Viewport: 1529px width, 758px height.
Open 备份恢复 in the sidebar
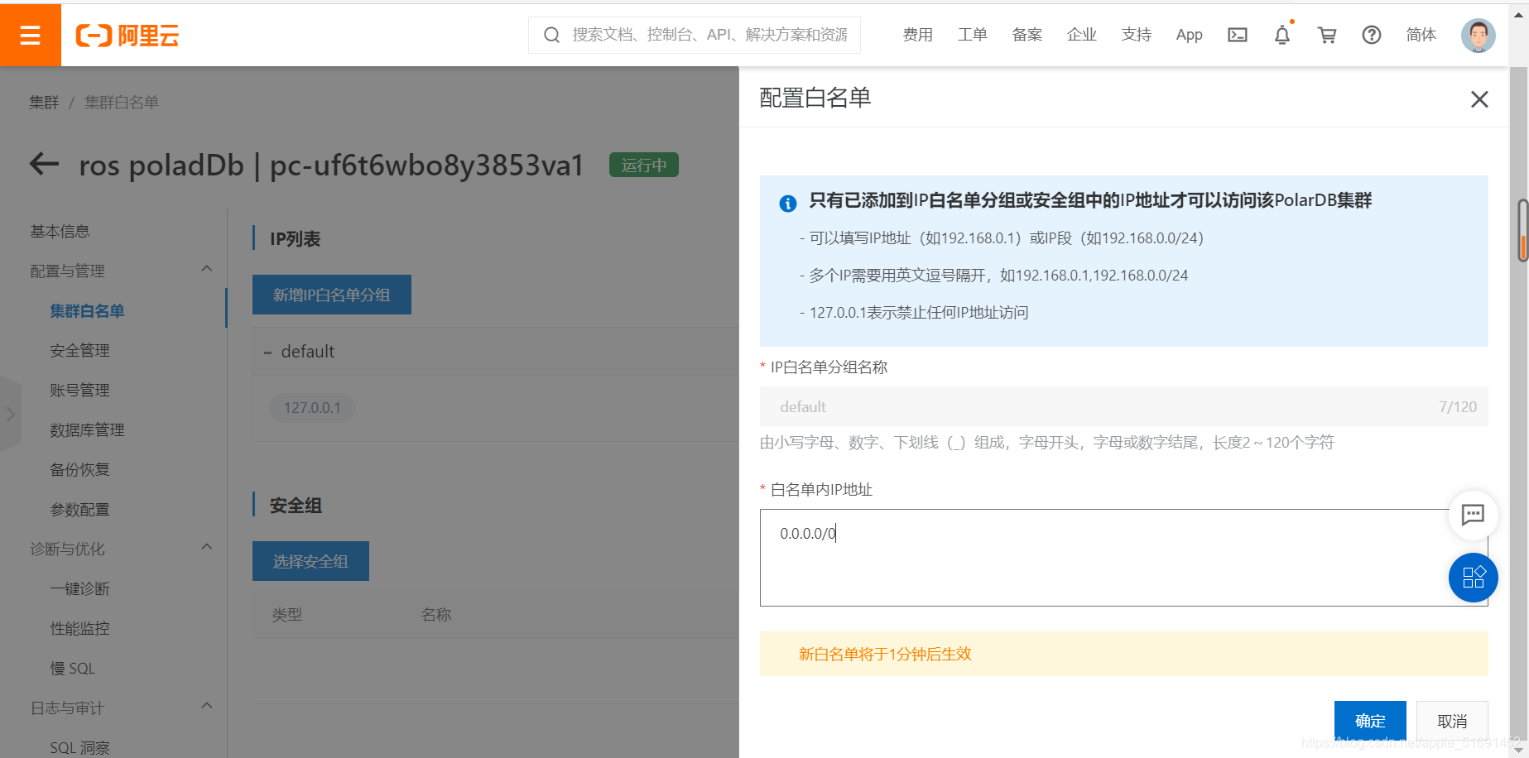[79, 470]
